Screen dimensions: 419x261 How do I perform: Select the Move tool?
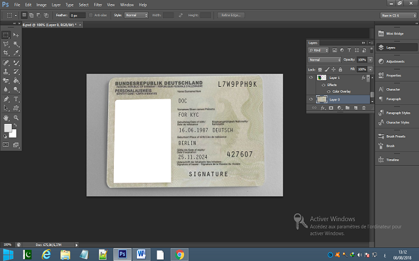click(16, 34)
